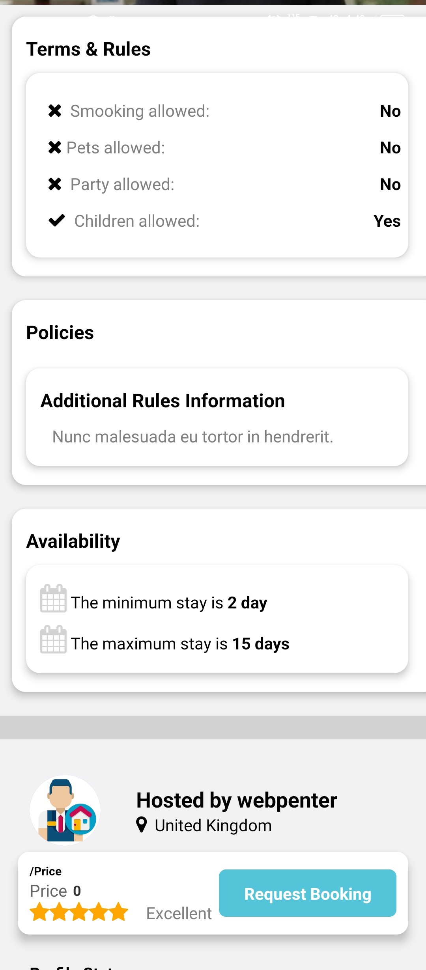
Task: Click the maximum stay calendar icon
Action: point(53,639)
